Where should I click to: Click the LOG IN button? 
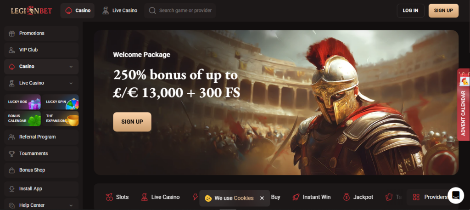[x=410, y=11]
